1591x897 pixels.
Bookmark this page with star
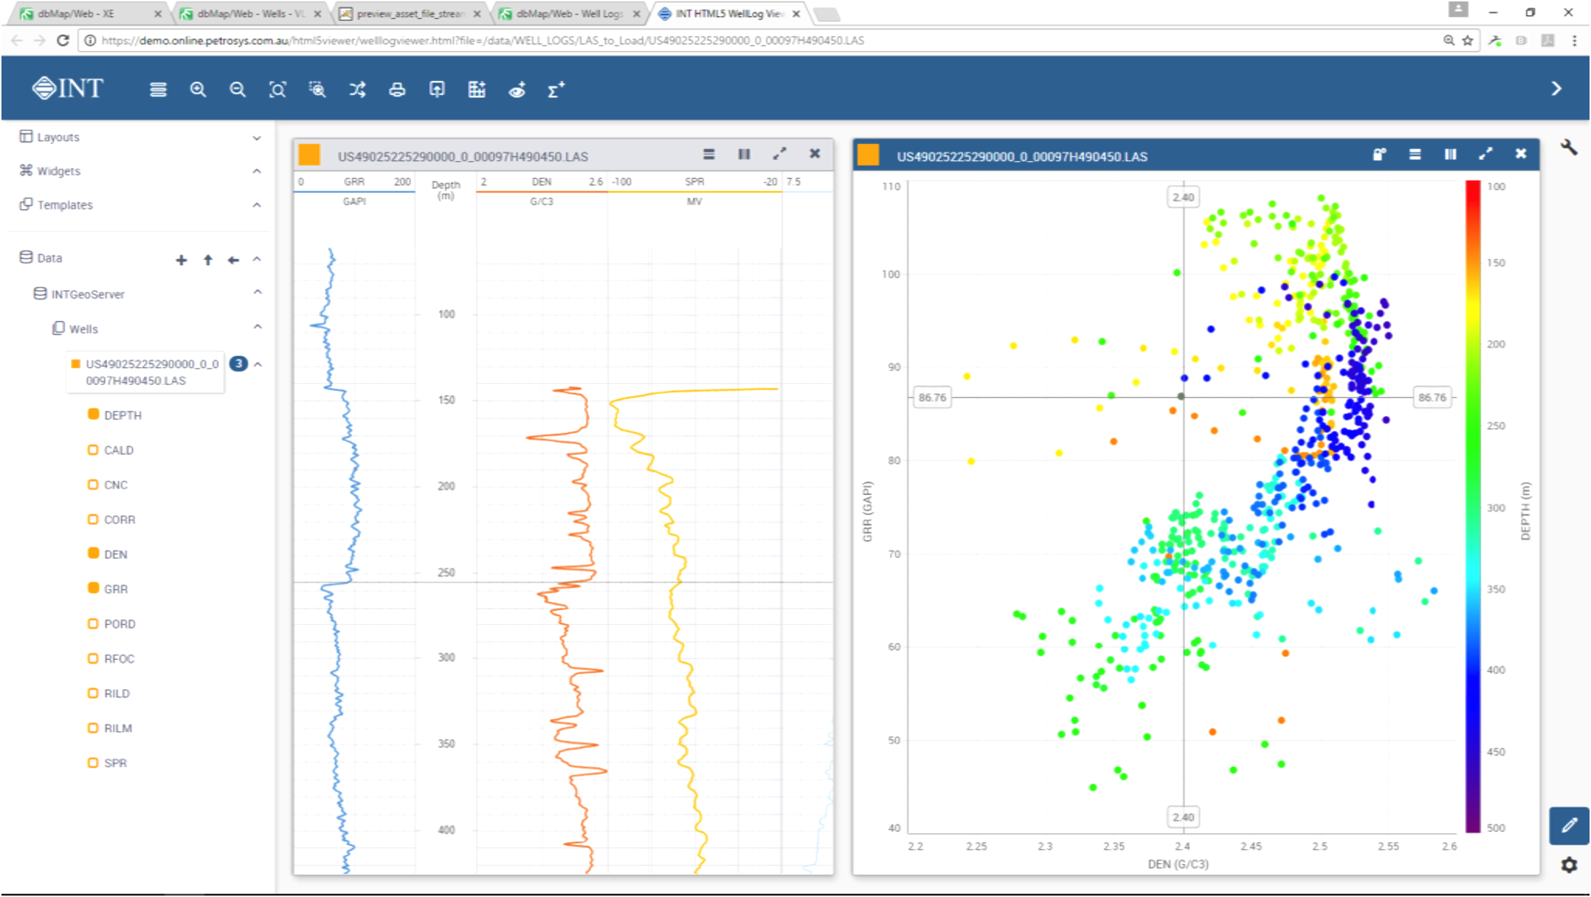coord(1468,40)
